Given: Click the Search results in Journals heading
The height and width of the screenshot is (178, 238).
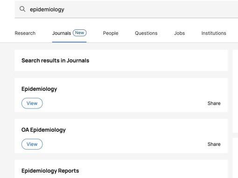Looking at the screenshot, I should coord(56,61).
